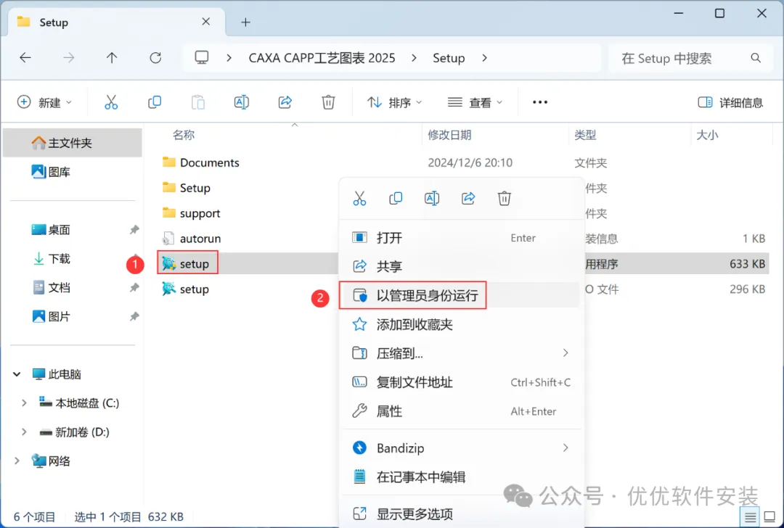This screenshot has height=528, width=784.
Task: Click the Rename icon in the context menu
Action: (432, 198)
